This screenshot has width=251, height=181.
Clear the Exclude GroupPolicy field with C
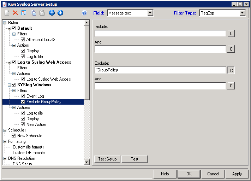(231, 70)
